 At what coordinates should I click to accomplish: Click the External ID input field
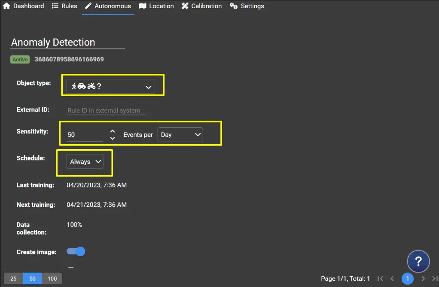(x=106, y=111)
